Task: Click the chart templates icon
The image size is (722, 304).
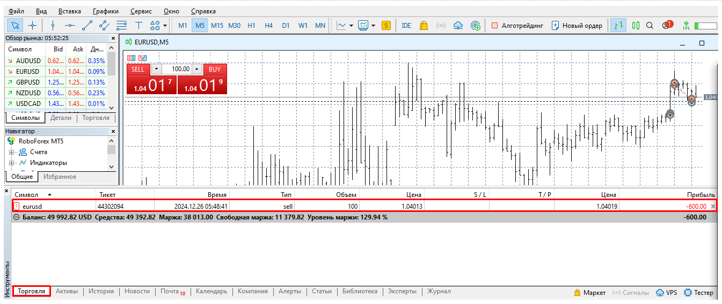Action: (x=363, y=25)
